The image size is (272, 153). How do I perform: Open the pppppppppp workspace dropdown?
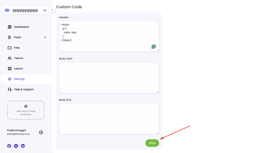tap(45, 10)
